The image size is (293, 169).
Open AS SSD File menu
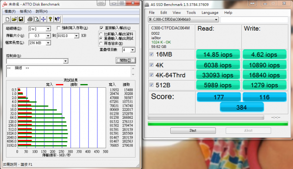tap(152, 12)
